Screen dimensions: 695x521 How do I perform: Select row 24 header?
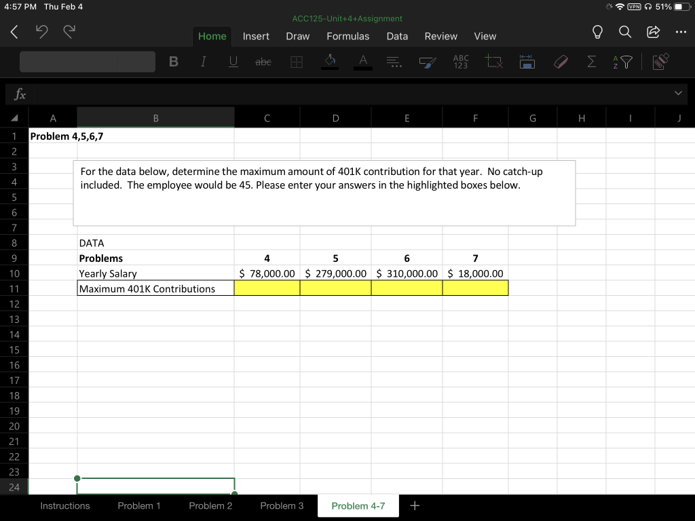click(x=14, y=487)
